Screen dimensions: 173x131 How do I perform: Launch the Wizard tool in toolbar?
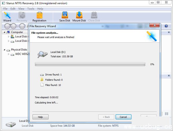(x=7, y=17)
